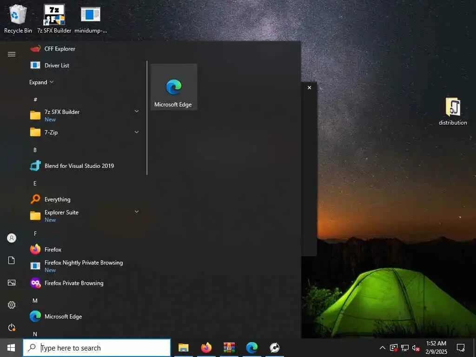Viewport: 476px width, 357px height.
Task: Click the N letter section header
Action: (35, 334)
